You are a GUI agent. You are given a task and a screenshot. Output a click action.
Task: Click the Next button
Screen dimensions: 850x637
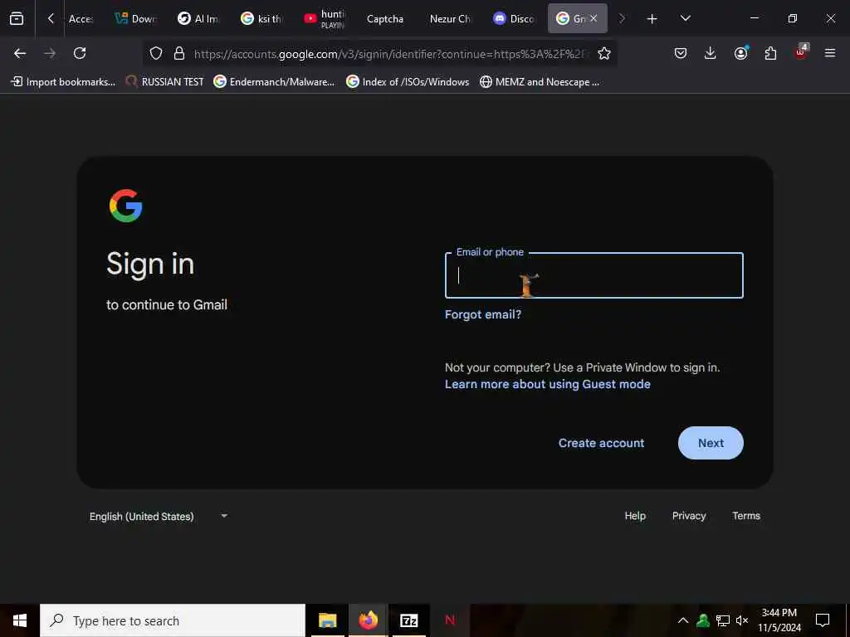(x=711, y=443)
